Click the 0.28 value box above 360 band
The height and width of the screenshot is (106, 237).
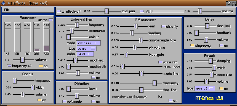click(37, 26)
